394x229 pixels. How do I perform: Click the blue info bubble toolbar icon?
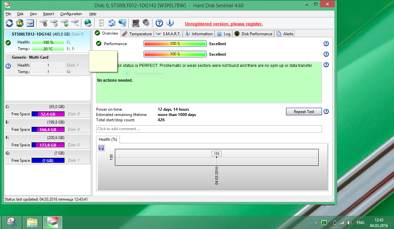pyautogui.click(x=170, y=23)
